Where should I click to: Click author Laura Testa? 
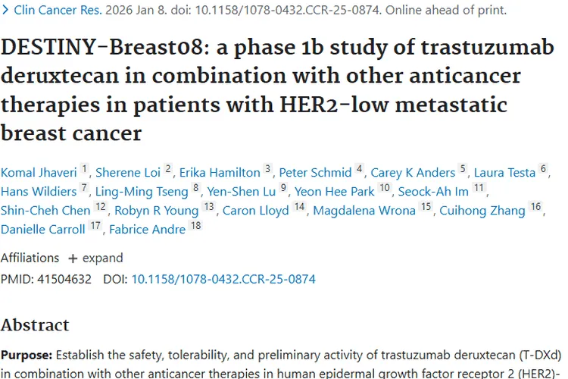(x=504, y=172)
